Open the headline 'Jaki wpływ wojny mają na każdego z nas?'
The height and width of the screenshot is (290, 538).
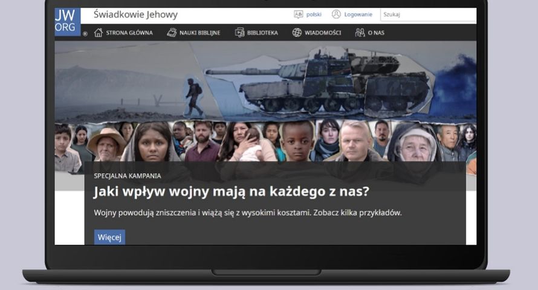(232, 192)
